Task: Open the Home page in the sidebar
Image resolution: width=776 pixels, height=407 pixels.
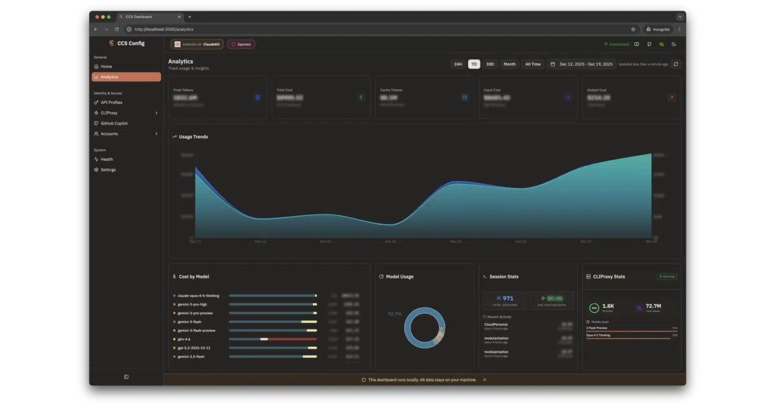Action: 126,67
